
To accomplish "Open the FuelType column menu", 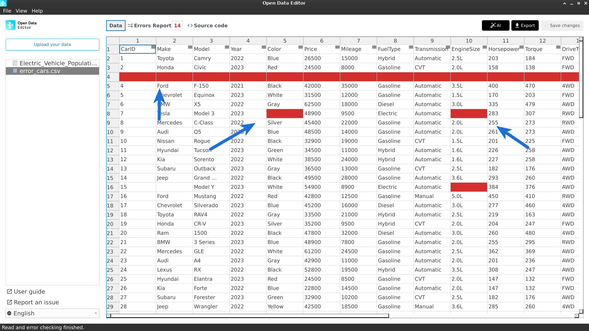I will point(411,47).
